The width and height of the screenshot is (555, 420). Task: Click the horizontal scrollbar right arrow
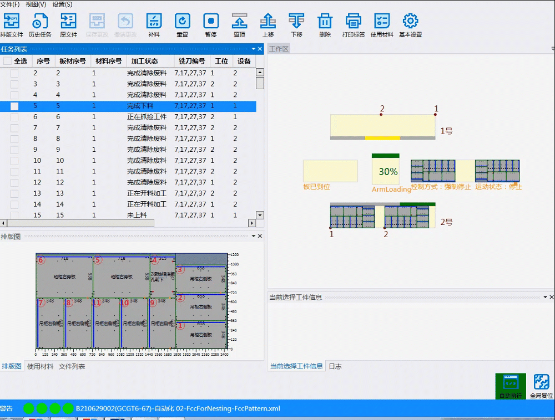click(x=251, y=223)
